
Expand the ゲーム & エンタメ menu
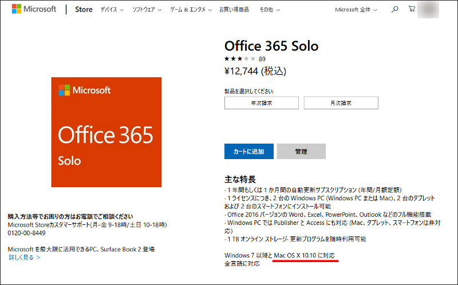pos(191,10)
